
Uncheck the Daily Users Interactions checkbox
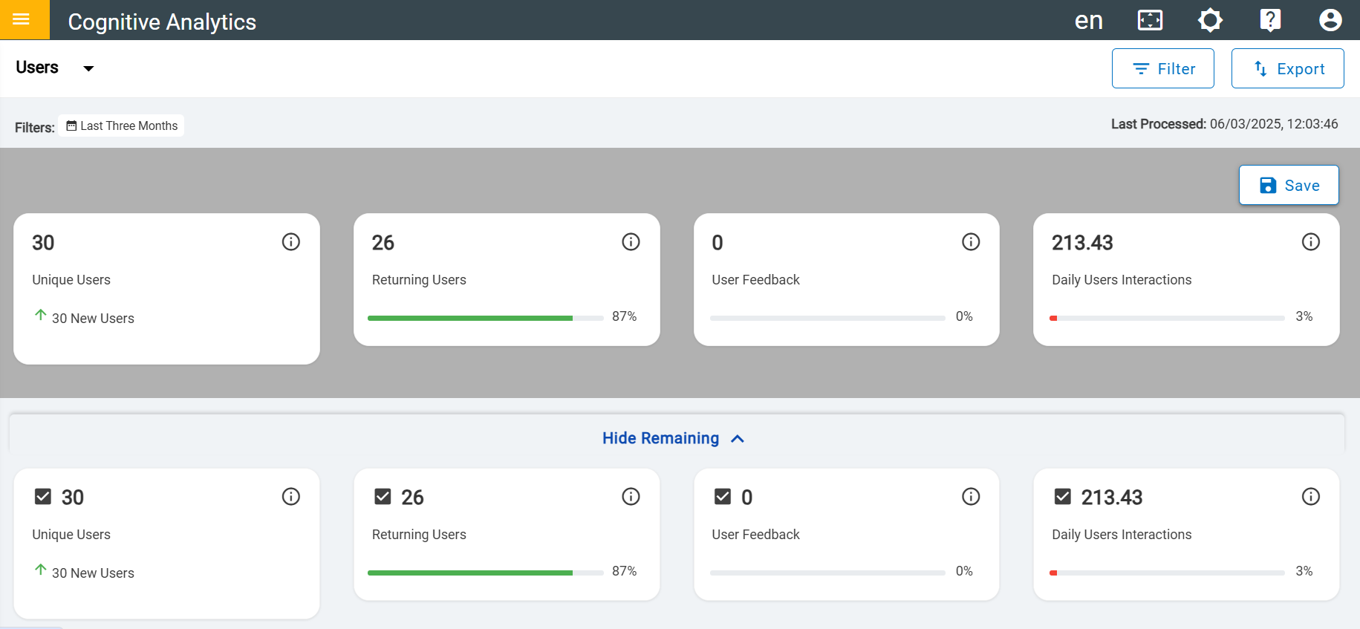(1063, 497)
